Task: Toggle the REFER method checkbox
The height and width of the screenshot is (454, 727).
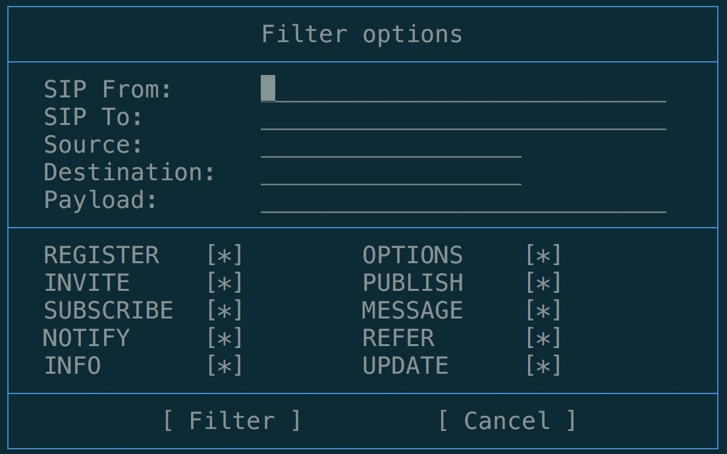Action: tap(543, 338)
